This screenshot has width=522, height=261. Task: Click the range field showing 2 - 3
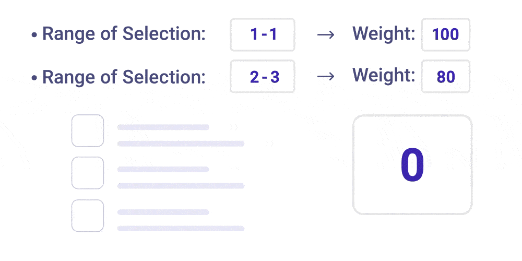263,77
